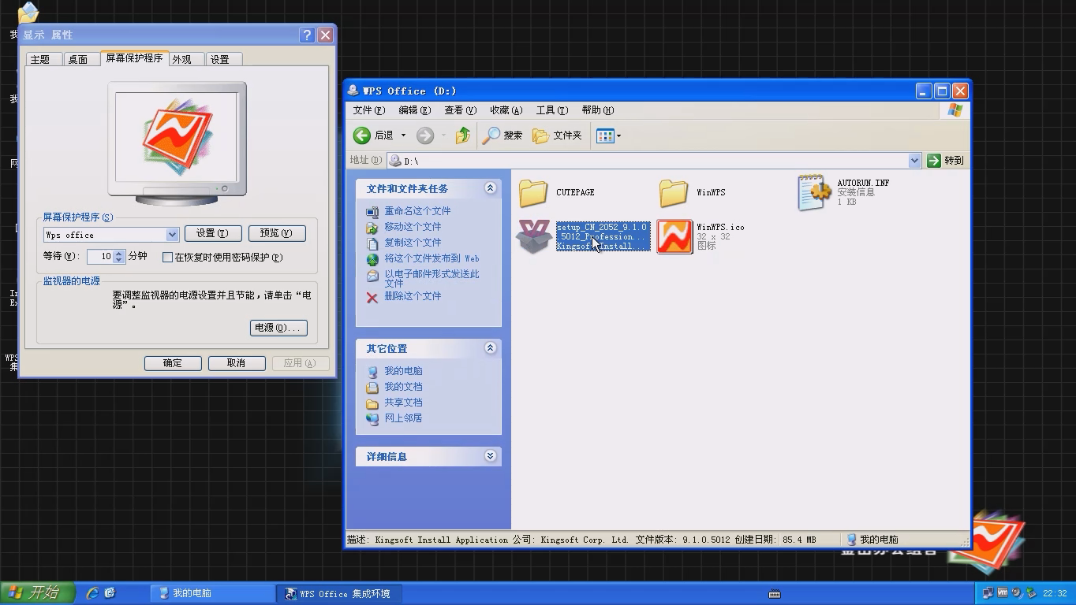Enable 在恢复时使用密码保护 checkbox

pos(167,257)
